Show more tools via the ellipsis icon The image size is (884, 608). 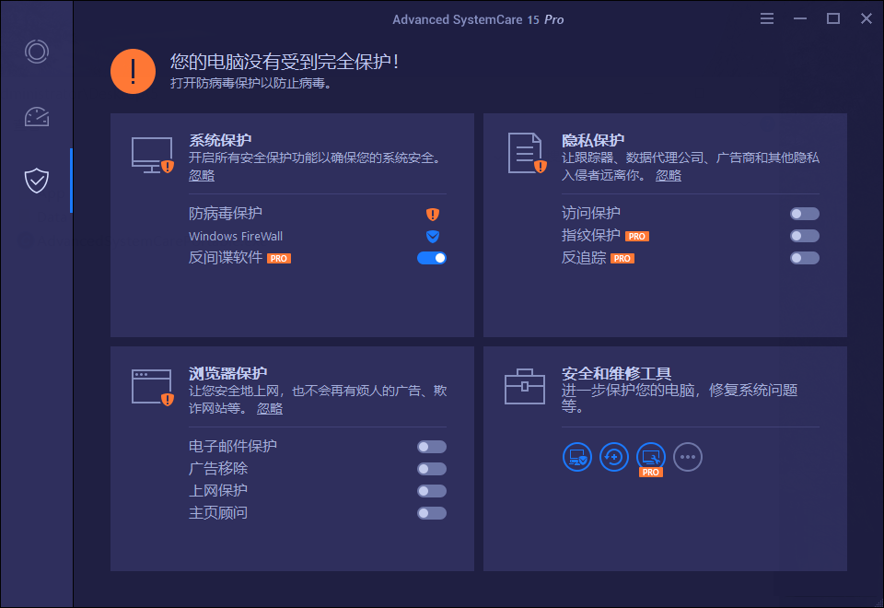[x=688, y=457]
